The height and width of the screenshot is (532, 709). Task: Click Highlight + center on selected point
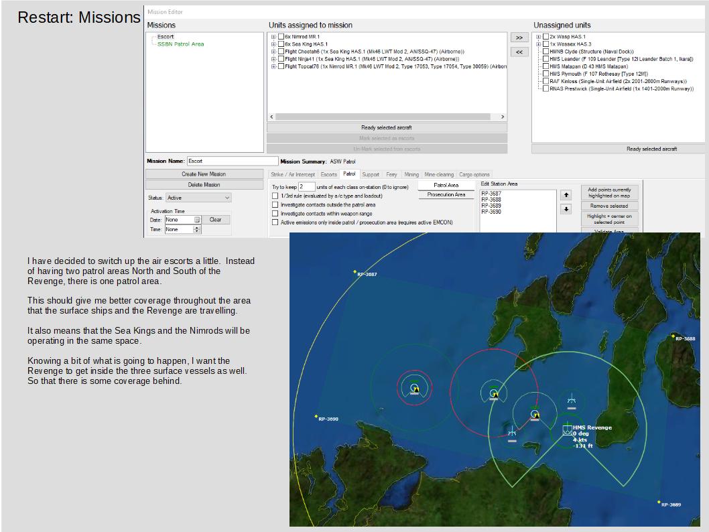click(x=610, y=219)
